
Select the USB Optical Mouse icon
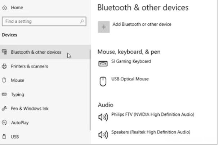tap(103, 82)
